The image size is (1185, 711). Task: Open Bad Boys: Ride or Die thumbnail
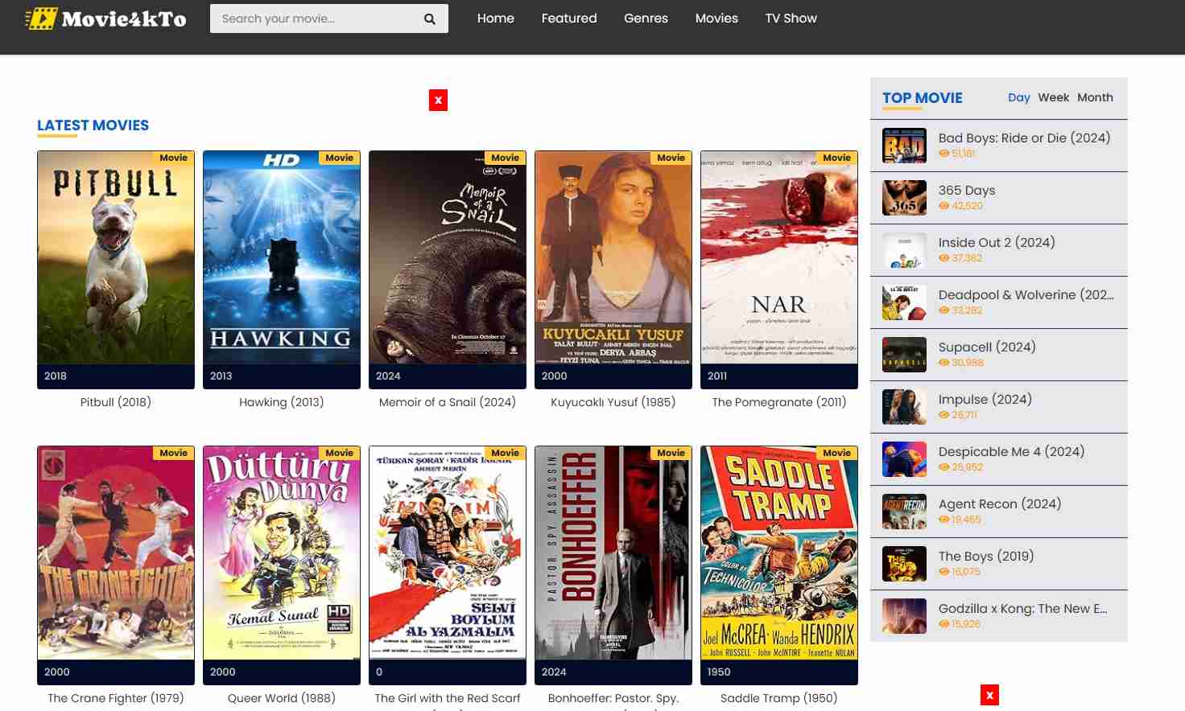[x=904, y=146]
